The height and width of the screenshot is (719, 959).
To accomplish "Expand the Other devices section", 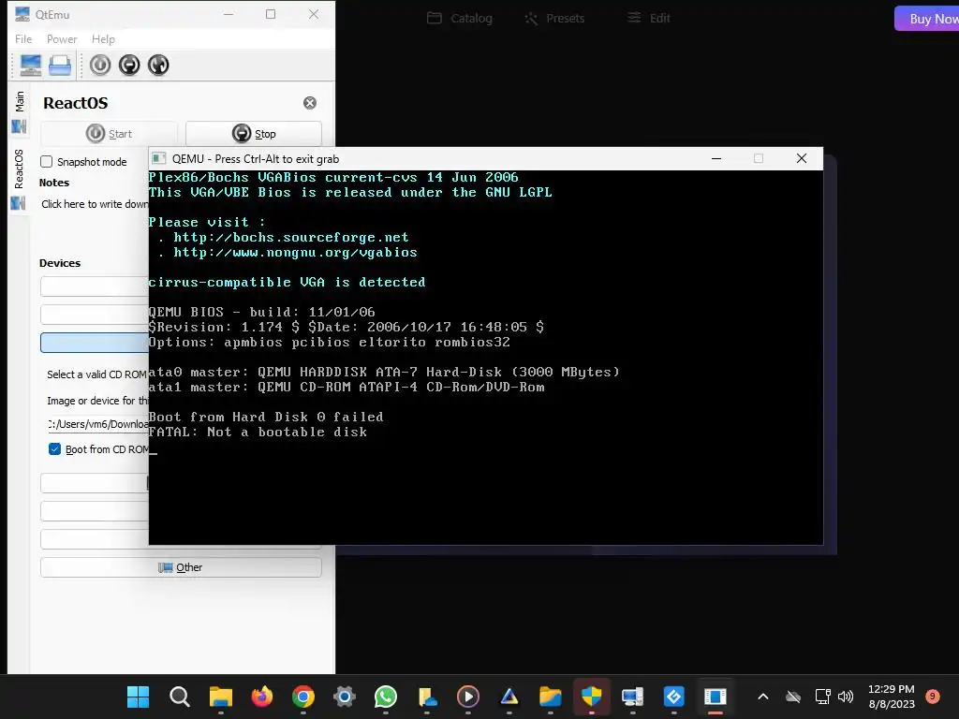I will (x=181, y=567).
